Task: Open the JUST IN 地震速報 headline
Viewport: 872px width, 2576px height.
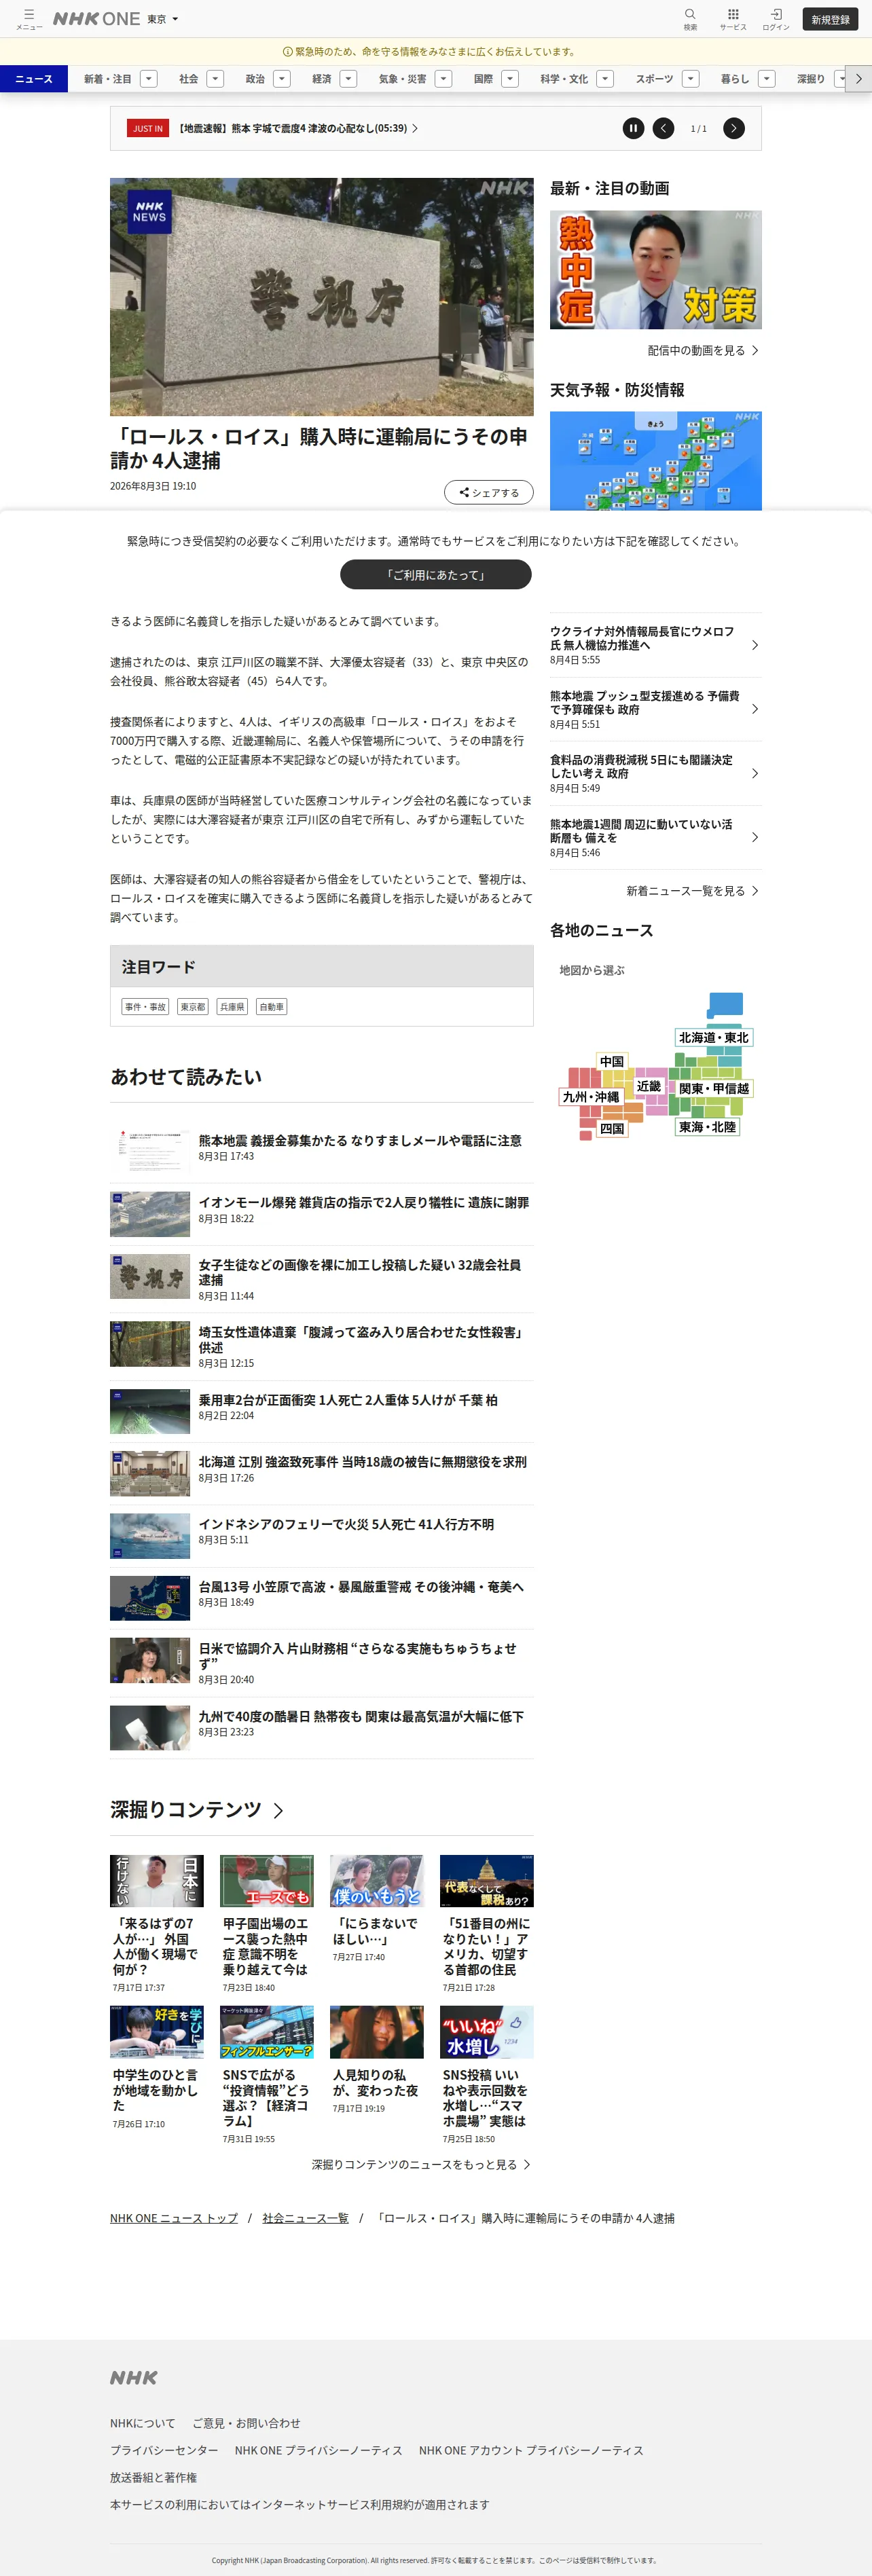Action: coord(298,128)
